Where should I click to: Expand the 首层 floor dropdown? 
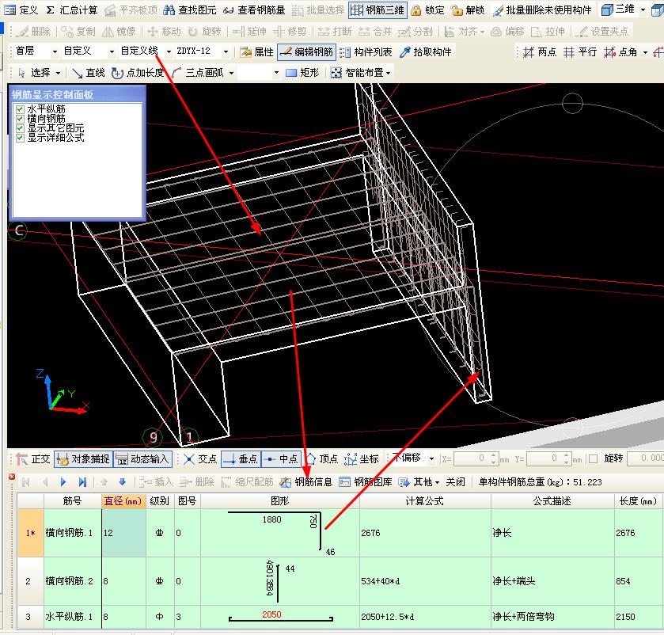(x=55, y=51)
